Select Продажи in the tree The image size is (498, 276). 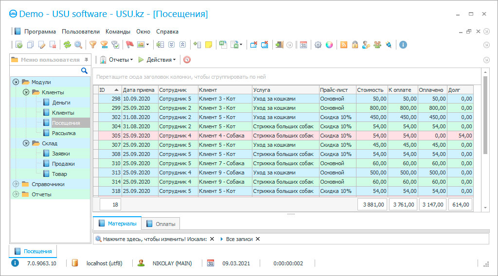pyautogui.click(x=63, y=164)
